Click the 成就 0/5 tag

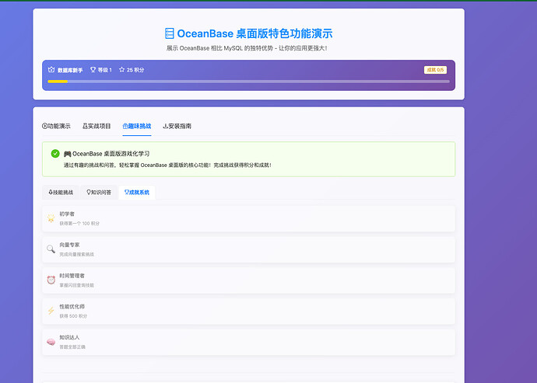pos(435,70)
